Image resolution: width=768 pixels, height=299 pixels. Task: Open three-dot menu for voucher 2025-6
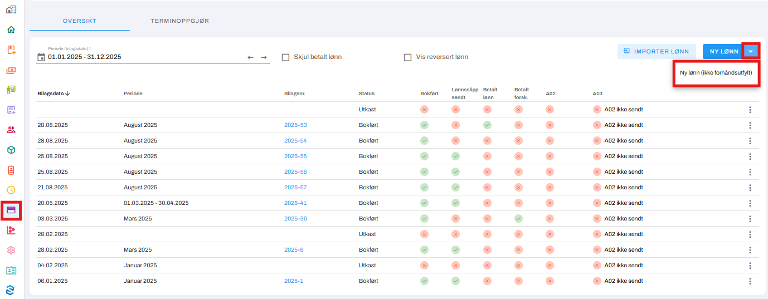750,250
